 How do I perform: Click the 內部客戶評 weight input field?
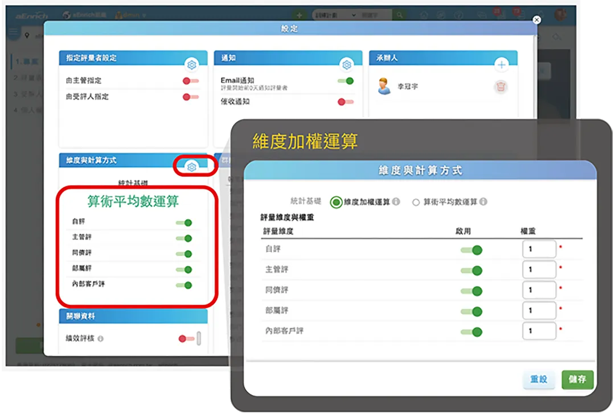pyautogui.click(x=538, y=331)
